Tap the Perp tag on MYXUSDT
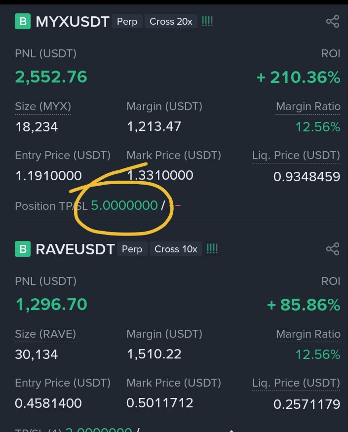Viewport: 348px width, 432px height. coord(127,21)
